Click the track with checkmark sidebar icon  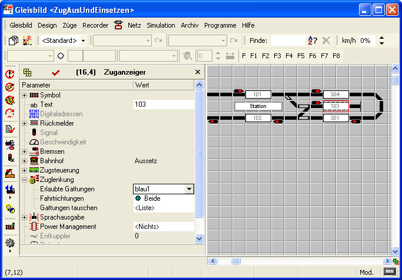point(10,227)
